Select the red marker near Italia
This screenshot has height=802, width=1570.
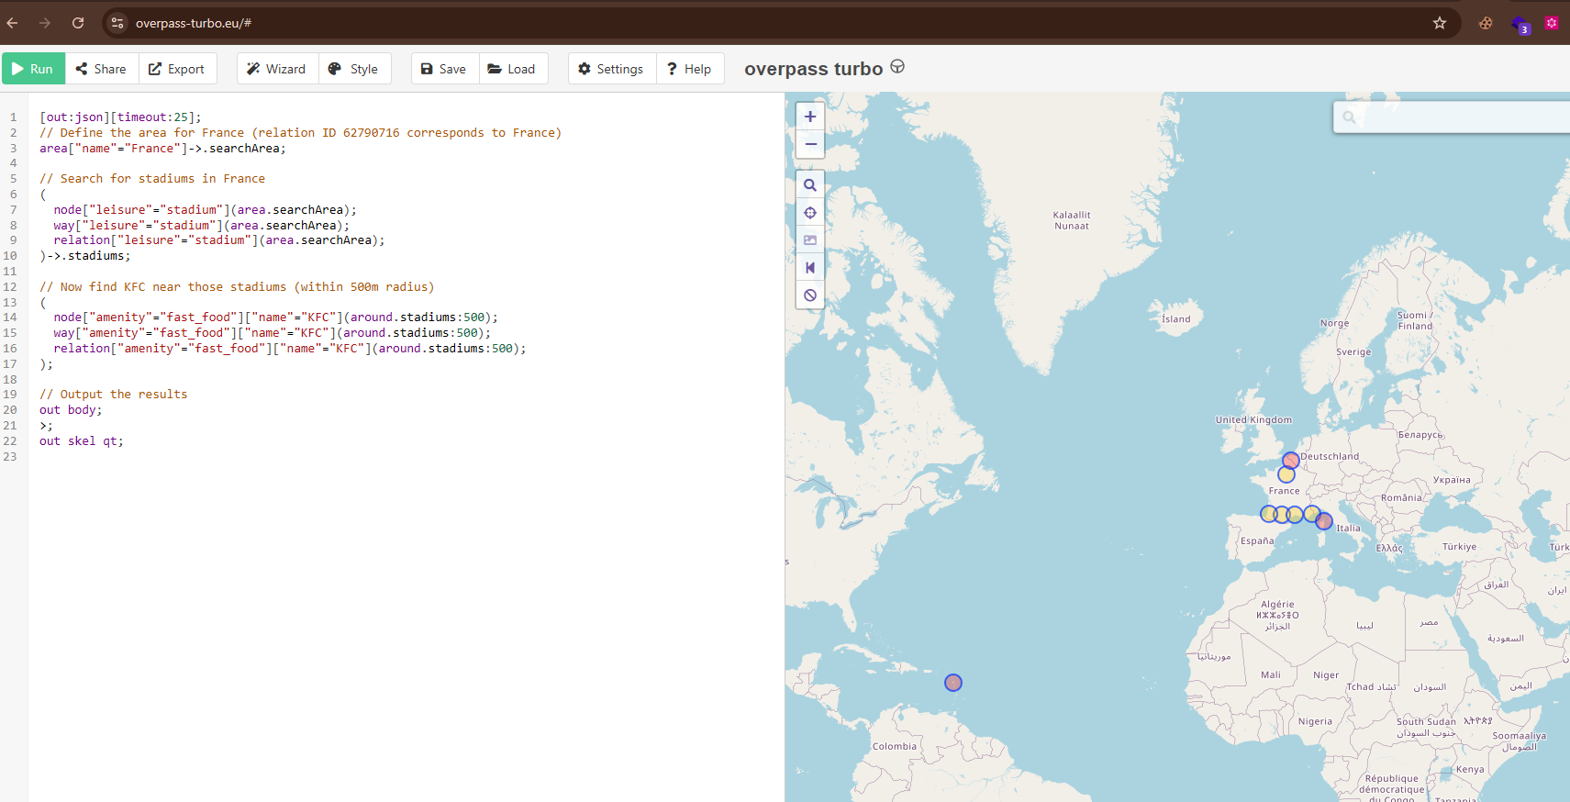1324,521
